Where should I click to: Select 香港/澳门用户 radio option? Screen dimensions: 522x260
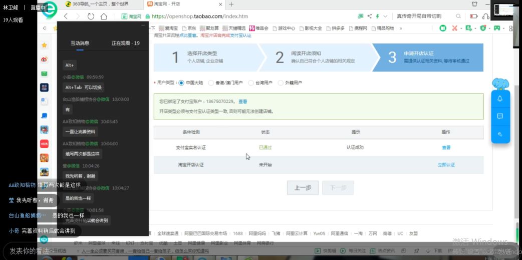tap(211, 83)
